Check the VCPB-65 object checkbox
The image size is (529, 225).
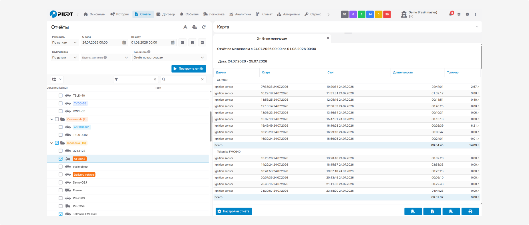tap(61, 111)
